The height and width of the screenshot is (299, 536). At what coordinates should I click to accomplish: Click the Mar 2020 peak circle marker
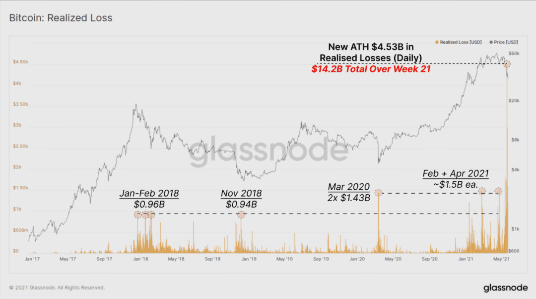[378, 193]
